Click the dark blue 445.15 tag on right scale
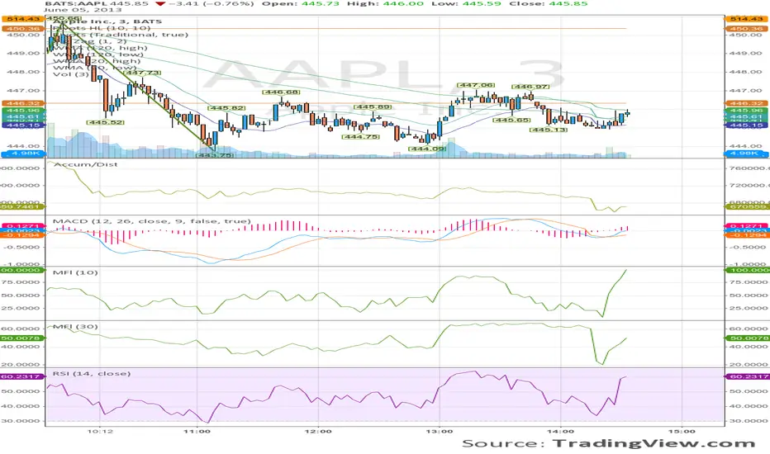The height and width of the screenshot is (454, 770). pyautogui.click(x=746, y=125)
